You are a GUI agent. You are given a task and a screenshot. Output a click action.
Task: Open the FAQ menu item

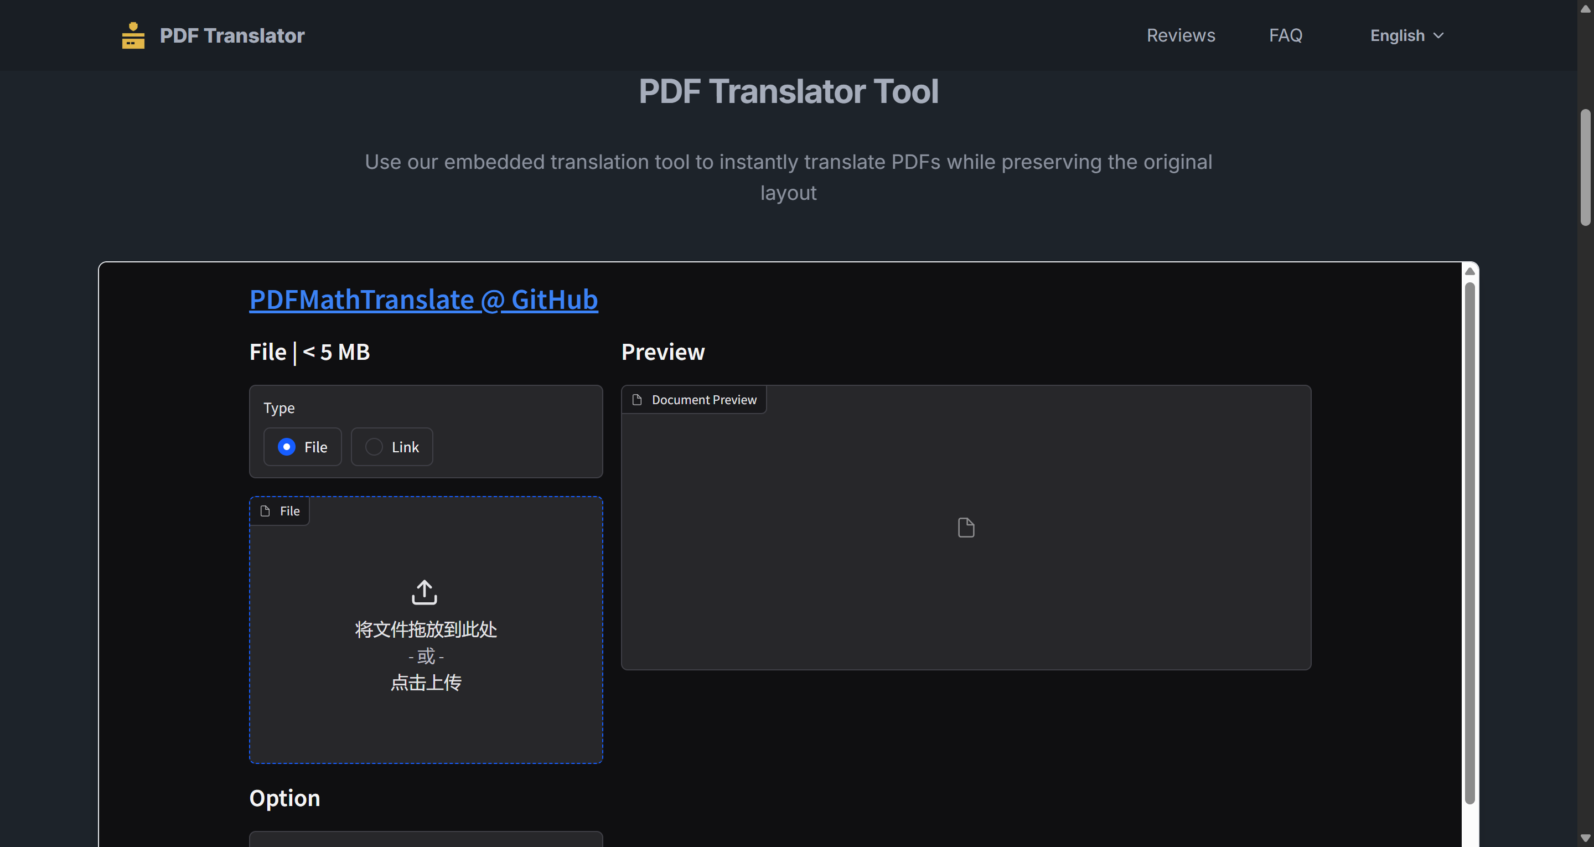[x=1285, y=35]
